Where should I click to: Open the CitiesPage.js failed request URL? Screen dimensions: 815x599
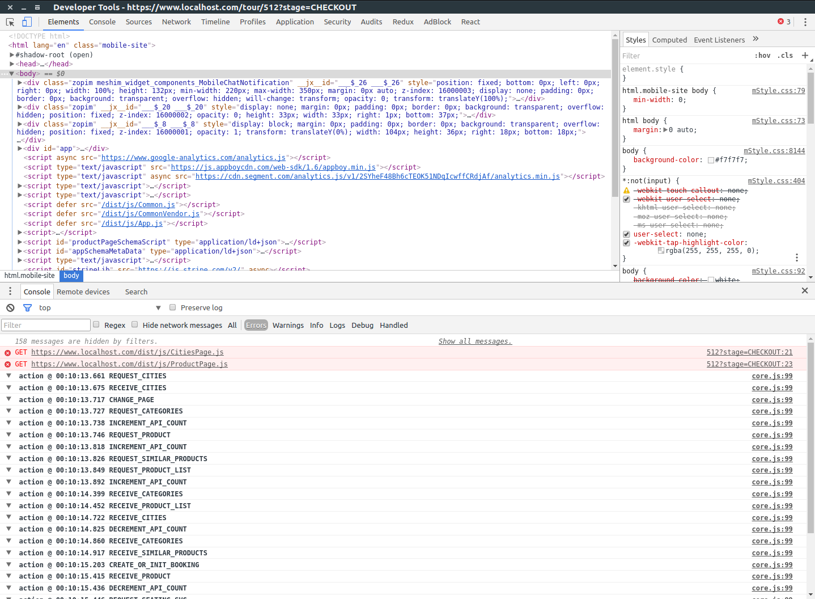[x=128, y=352]
